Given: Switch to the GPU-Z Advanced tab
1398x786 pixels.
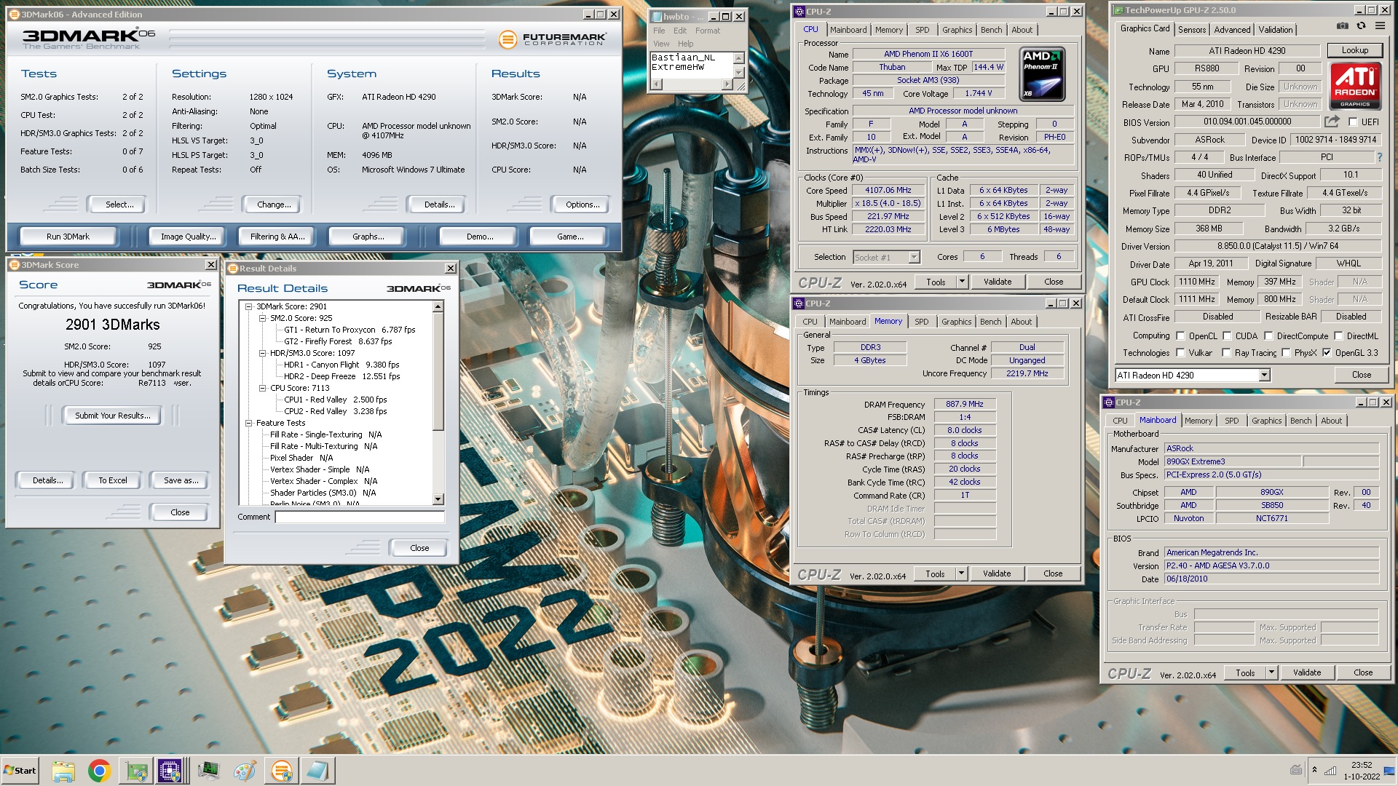Looking at the screenshot, I should 1232,29.
